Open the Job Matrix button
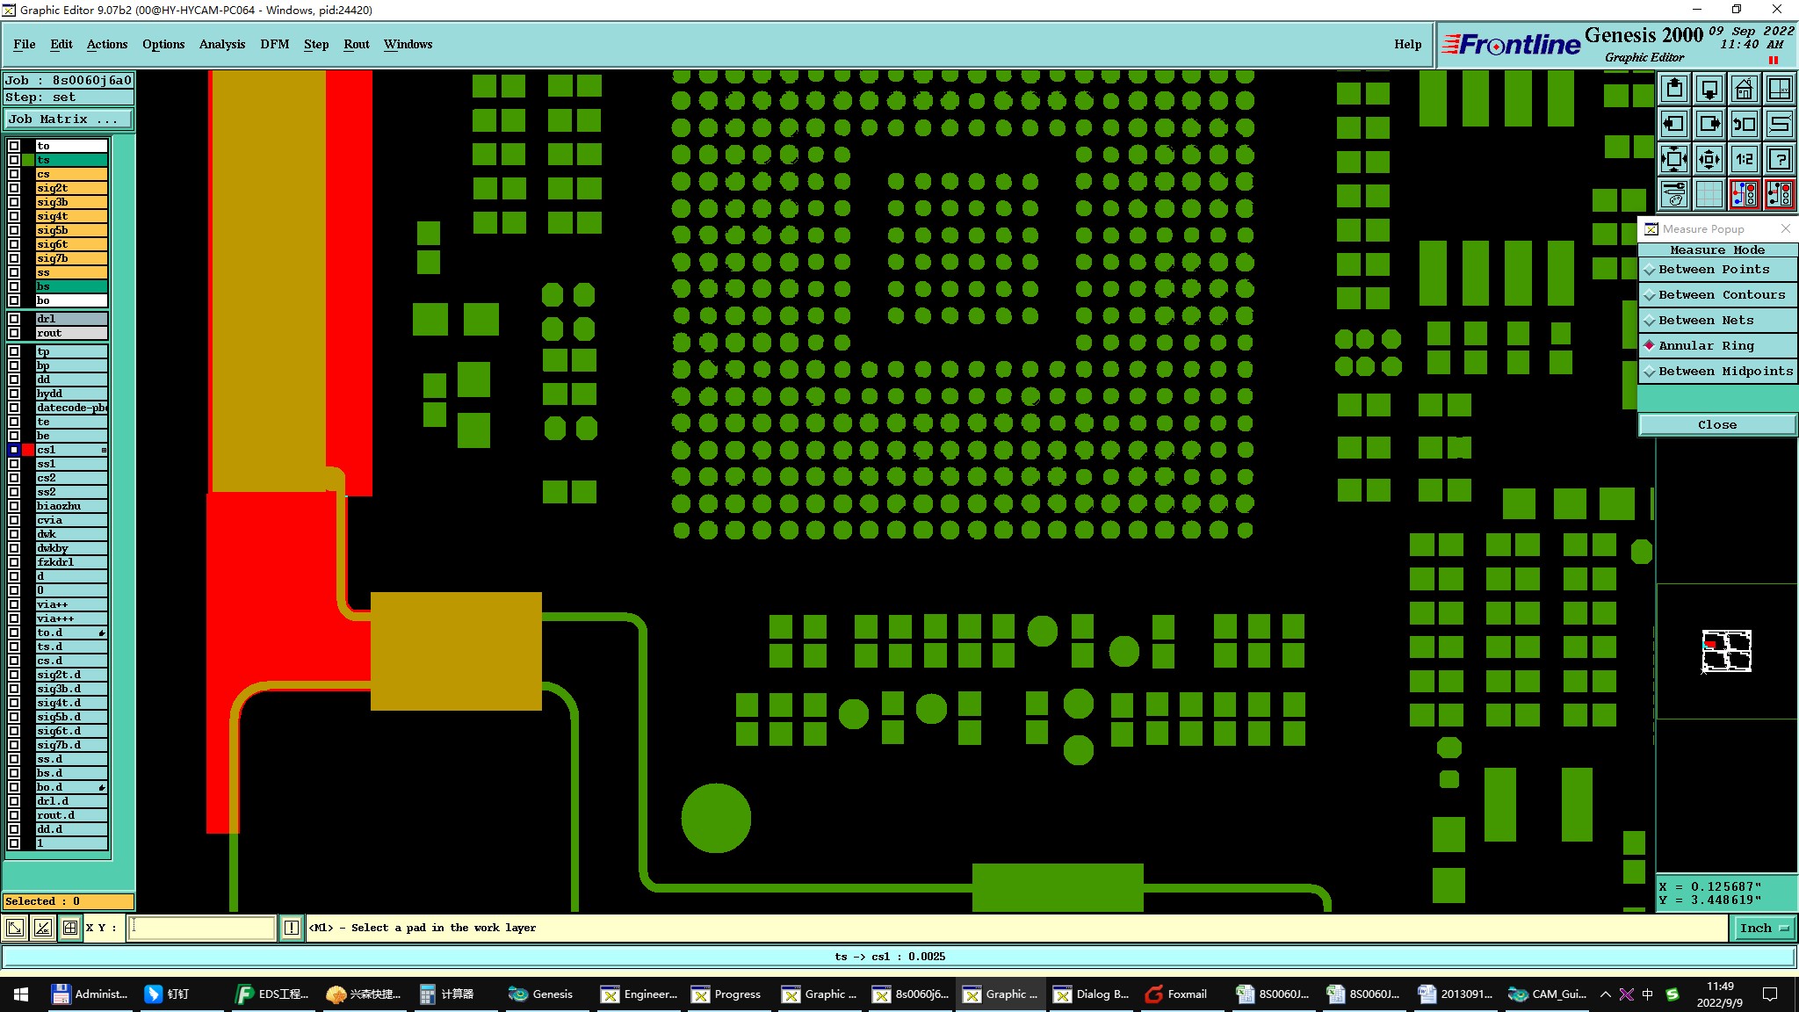The image size is (1799, 1012). click(x=69, y=119)
